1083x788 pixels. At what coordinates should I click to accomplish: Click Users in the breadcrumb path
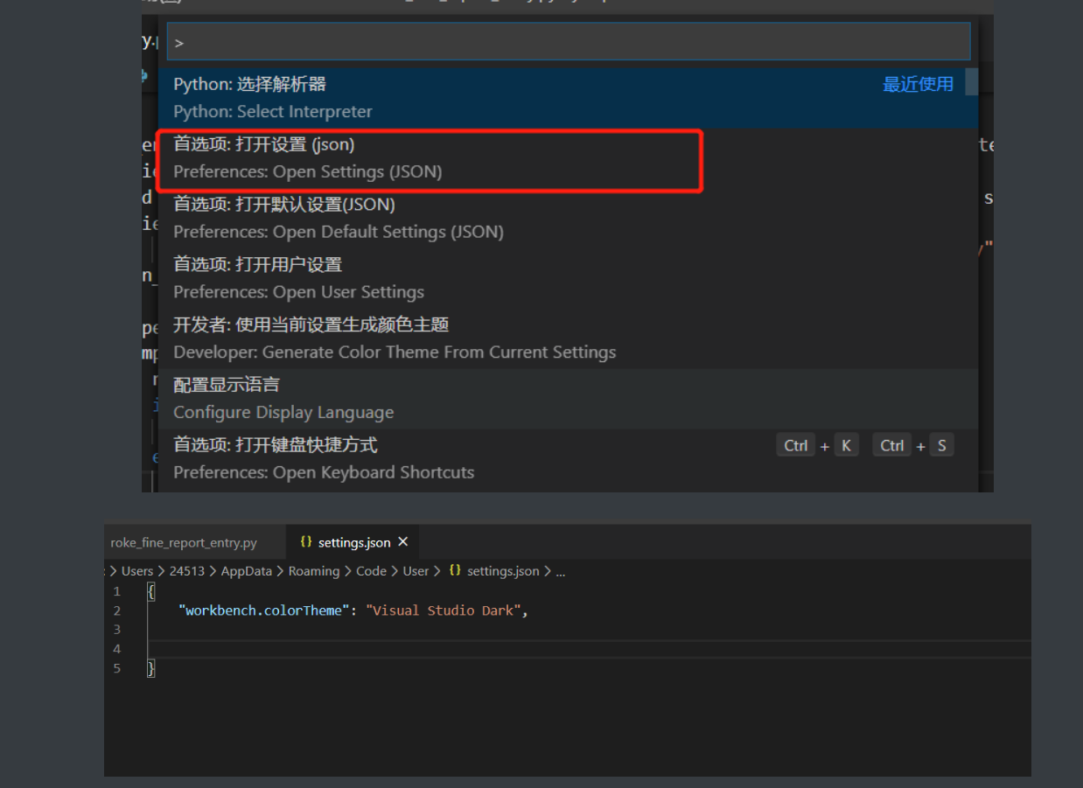(137, 571)
